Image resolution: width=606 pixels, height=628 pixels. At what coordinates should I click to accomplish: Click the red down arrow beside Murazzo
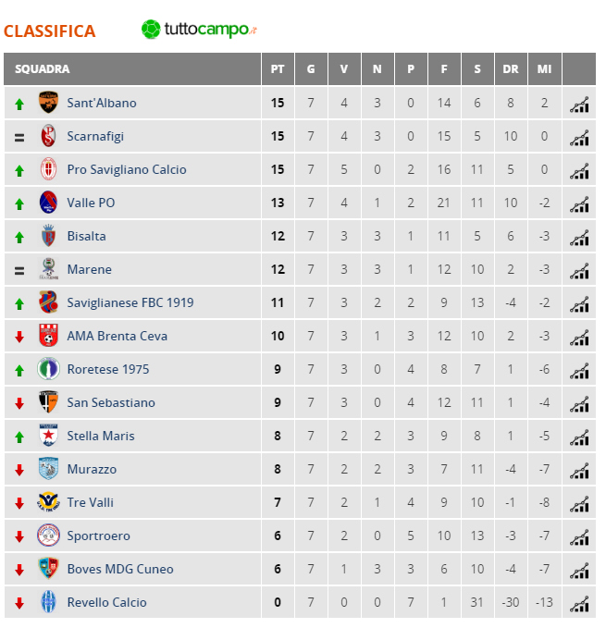(x=19, y=470)
